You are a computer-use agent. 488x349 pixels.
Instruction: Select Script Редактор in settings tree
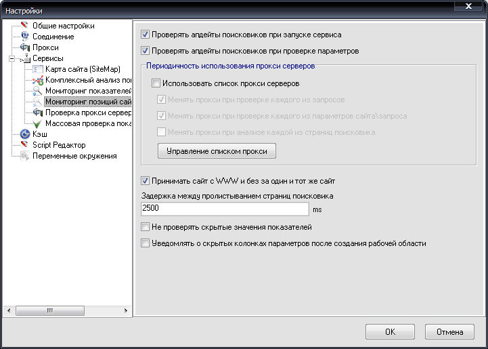[59, 145]
